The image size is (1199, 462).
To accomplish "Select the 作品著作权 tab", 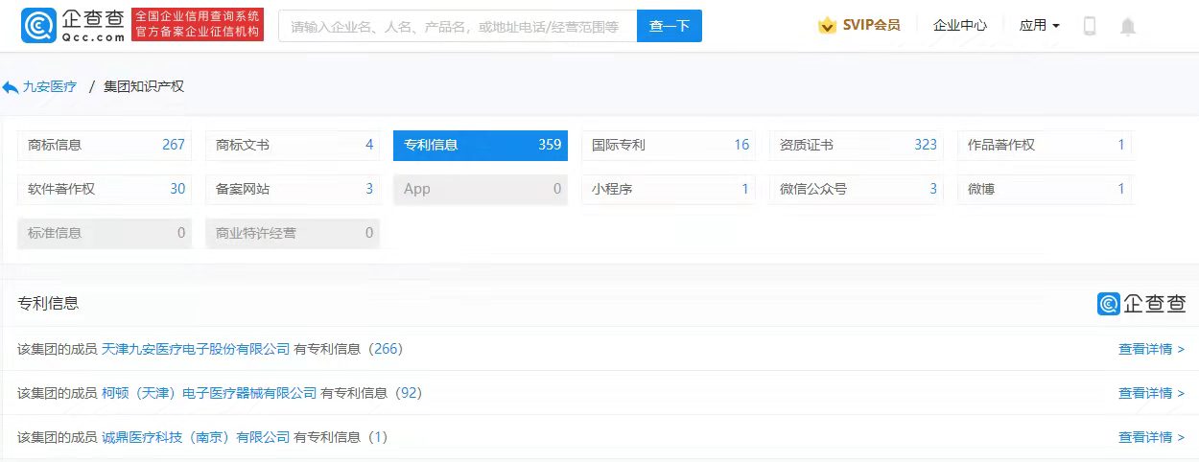I will point(1045,146).
